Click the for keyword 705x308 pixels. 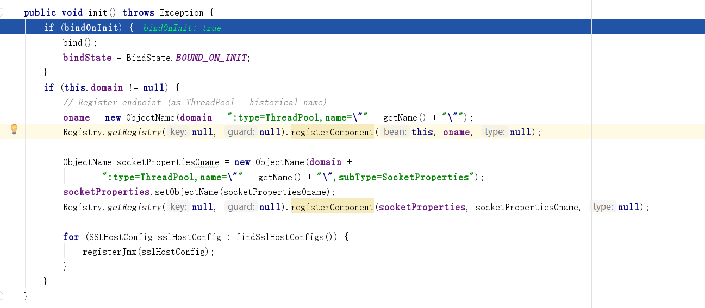point(71,237)
